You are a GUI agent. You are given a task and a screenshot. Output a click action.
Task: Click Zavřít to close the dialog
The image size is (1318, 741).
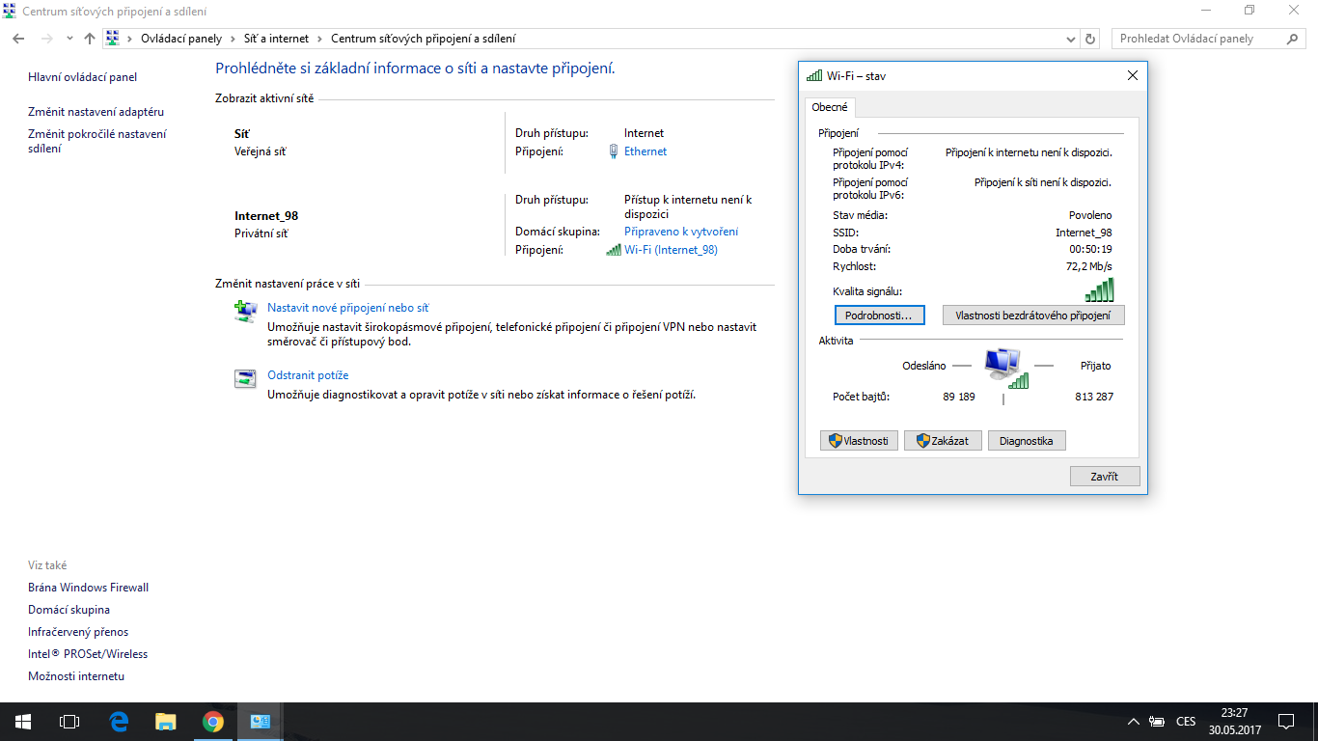coord(1105,477)
